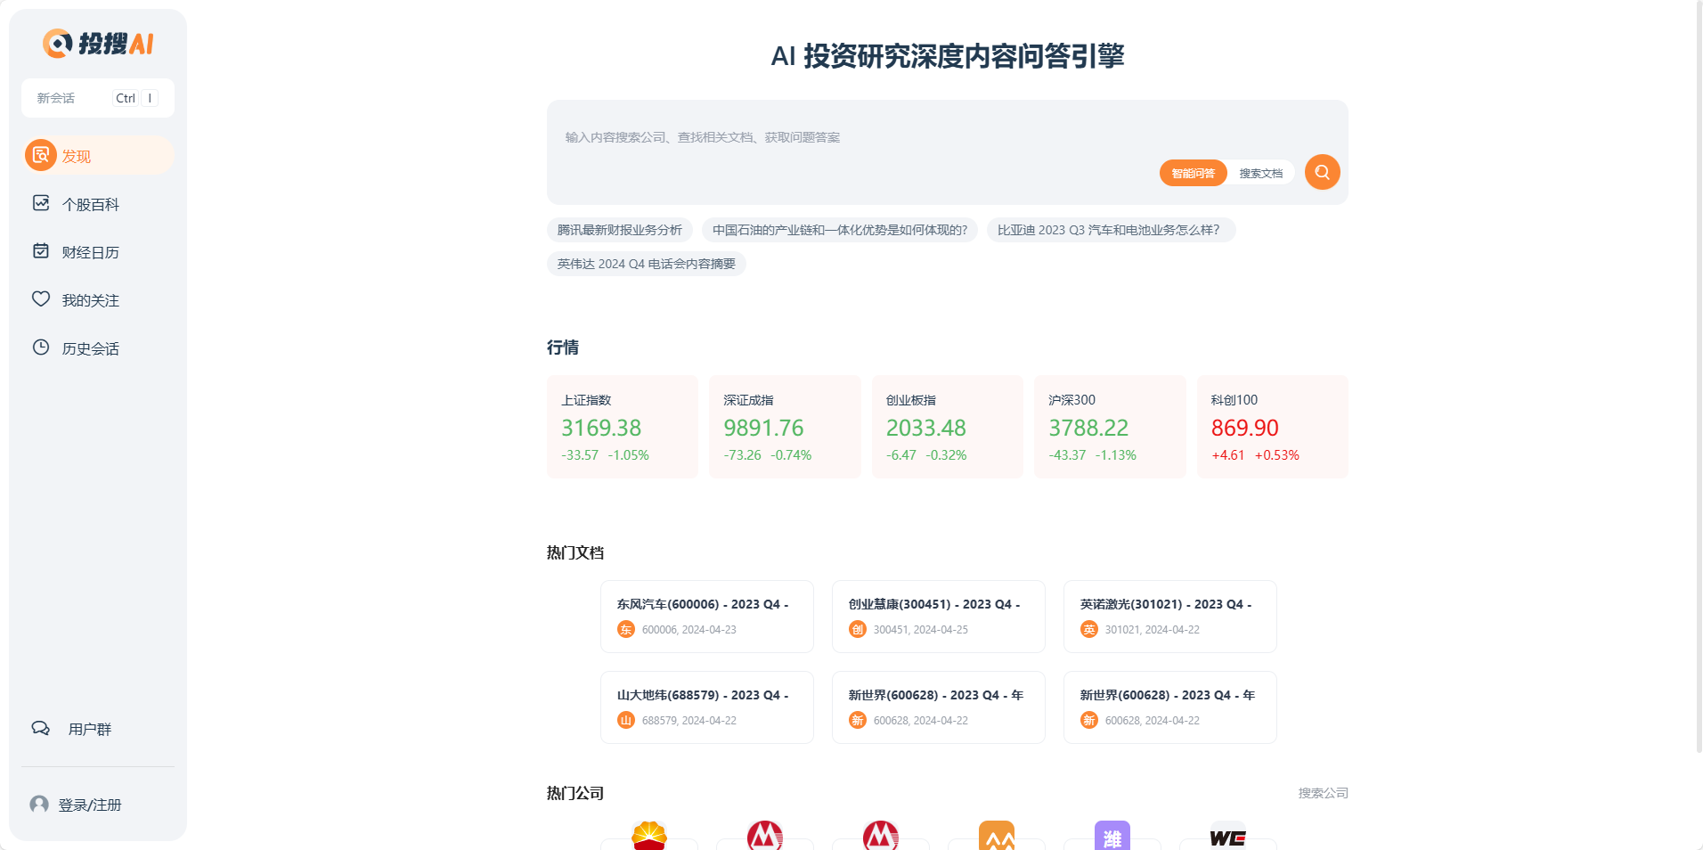Click the 个股百科 chart icon
Viewport: 1703px width, 850px height.
41,203
